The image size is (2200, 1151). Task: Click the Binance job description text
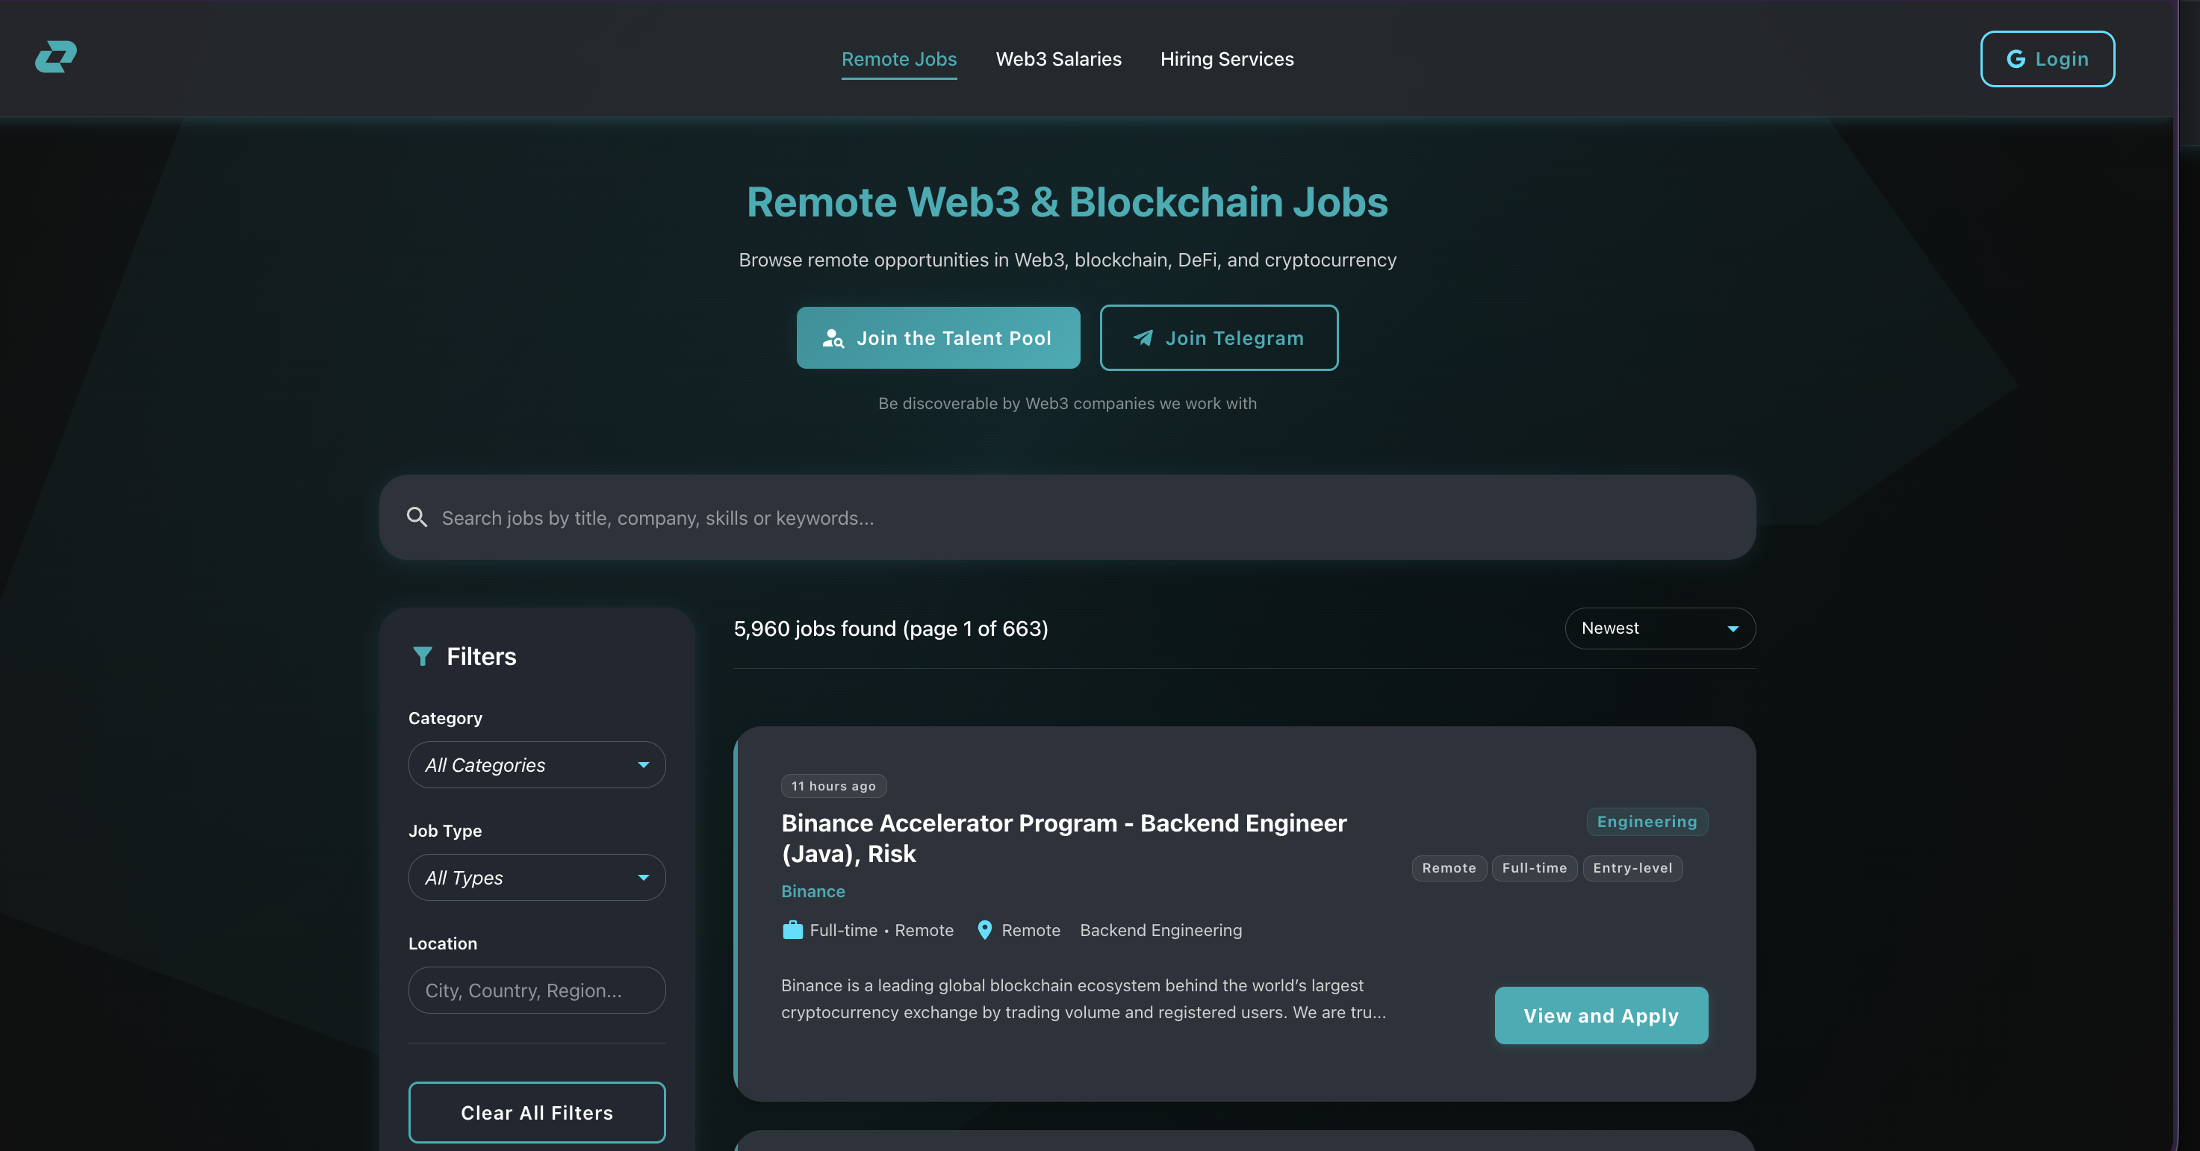[x=1083, y=999]
